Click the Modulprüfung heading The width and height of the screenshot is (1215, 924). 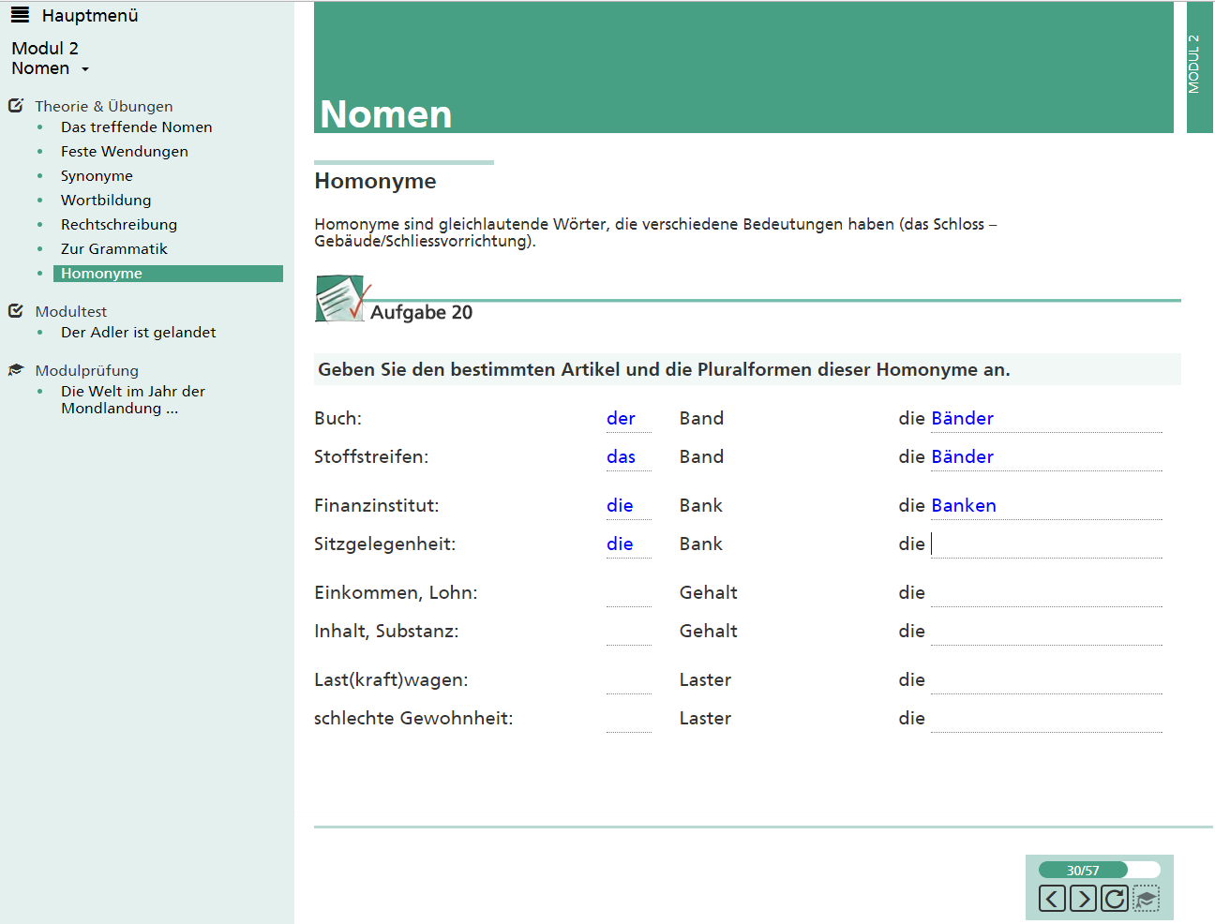click(87, 371)
